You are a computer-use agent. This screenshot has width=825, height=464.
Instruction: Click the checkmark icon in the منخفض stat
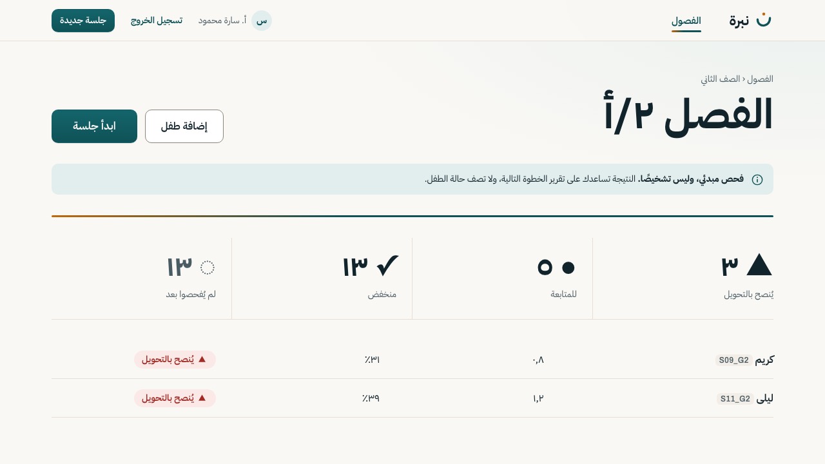click(x=387, y=266)
